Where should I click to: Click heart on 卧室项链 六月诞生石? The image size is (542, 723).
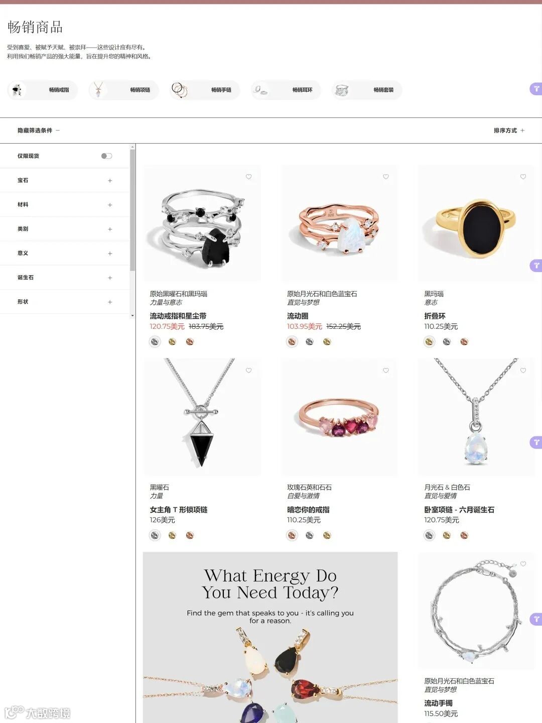pyautogui.click(x=523, y=371)
